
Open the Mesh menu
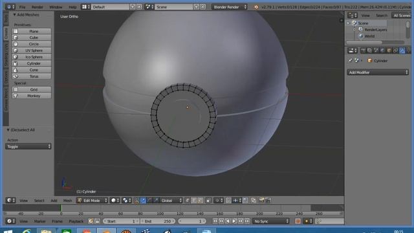(67, 201)
